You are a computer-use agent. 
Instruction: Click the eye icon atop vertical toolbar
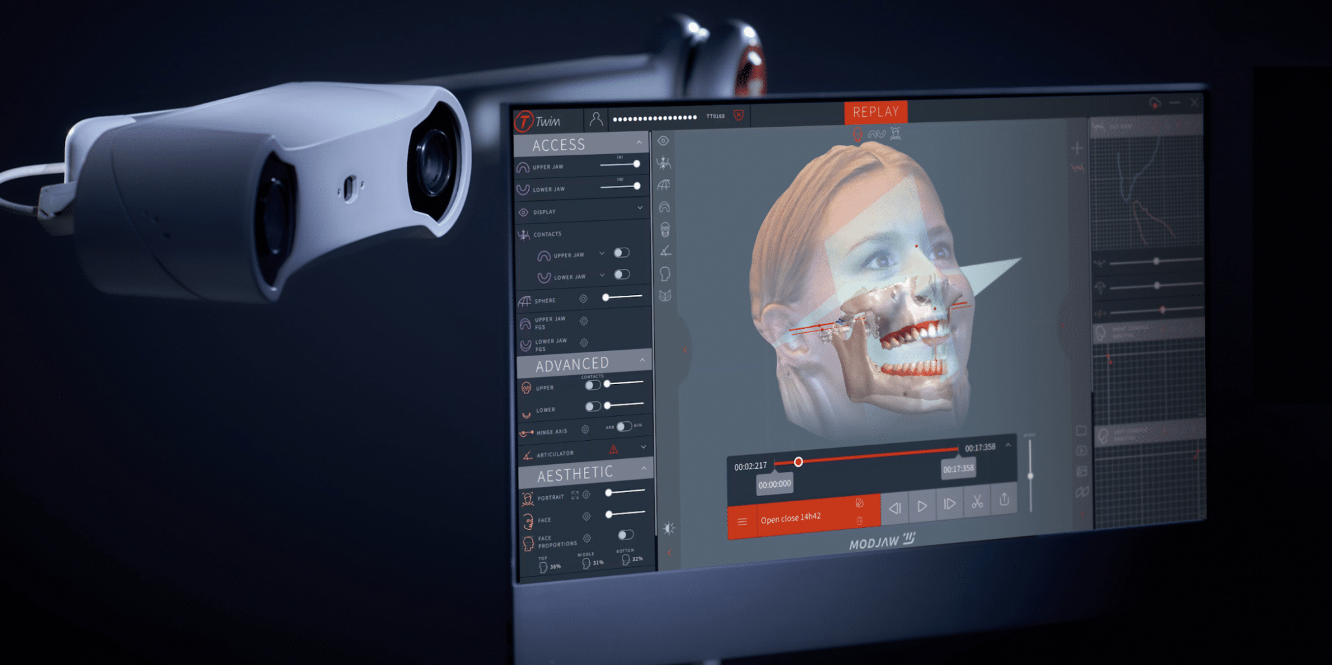coord(663,140)
